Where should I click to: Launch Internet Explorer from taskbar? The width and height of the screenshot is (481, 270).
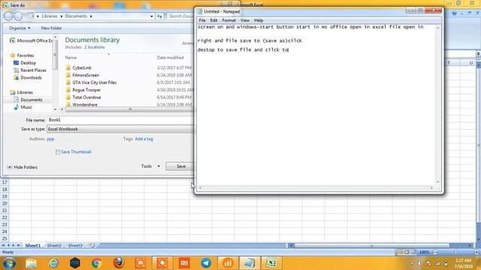53,263
